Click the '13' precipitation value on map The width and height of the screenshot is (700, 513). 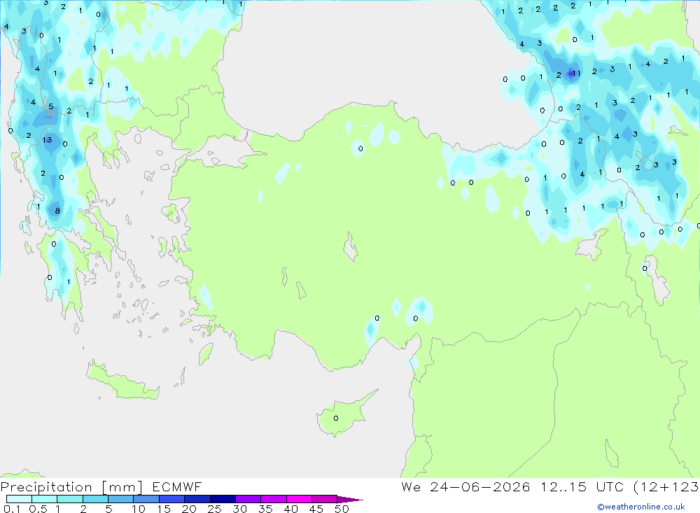(48, 140)
